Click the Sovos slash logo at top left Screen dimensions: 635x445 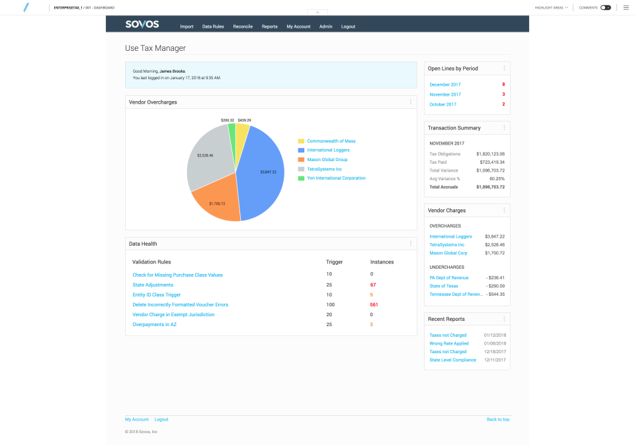[26, 7]
